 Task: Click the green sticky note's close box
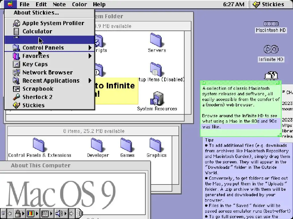(204, 83)
